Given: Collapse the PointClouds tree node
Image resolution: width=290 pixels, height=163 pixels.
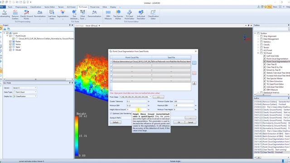Looking at the screenshot, I should pyautogui.click(x=7, y=36).
